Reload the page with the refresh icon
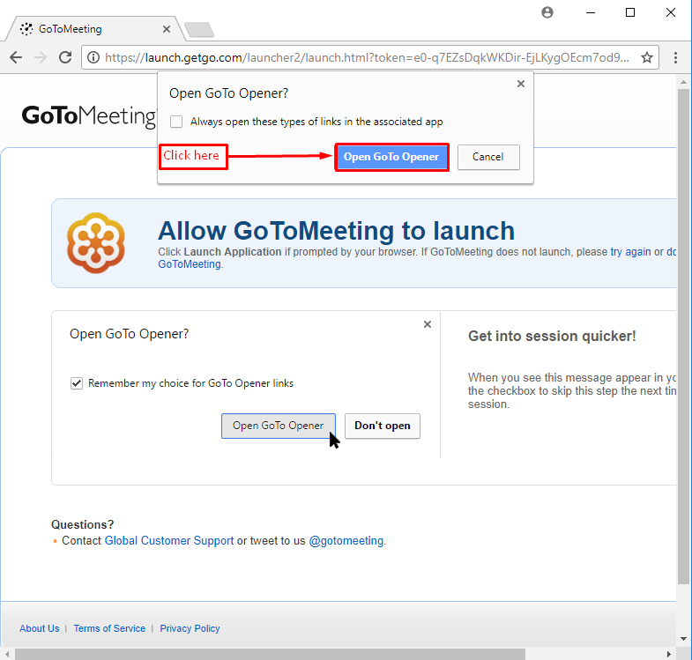The height and width of the screenshot is (660, 692). (x=65, y=57)
